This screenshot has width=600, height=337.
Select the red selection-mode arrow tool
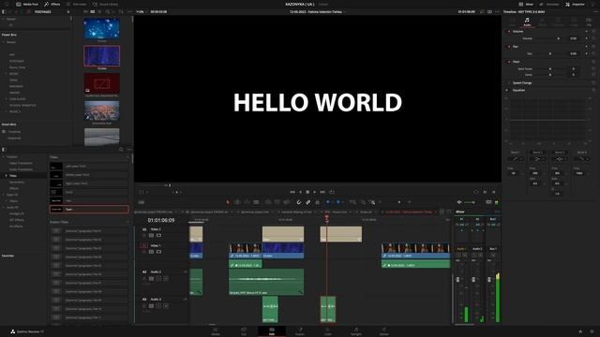[x=228, y=202]
